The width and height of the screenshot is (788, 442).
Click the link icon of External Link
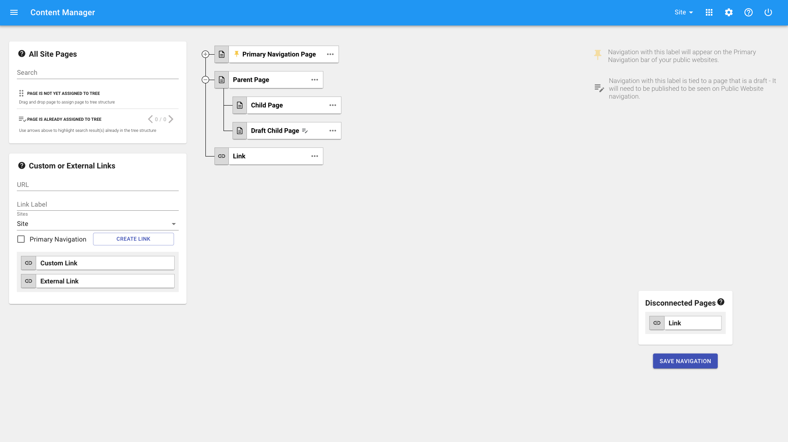click(29, 281)
